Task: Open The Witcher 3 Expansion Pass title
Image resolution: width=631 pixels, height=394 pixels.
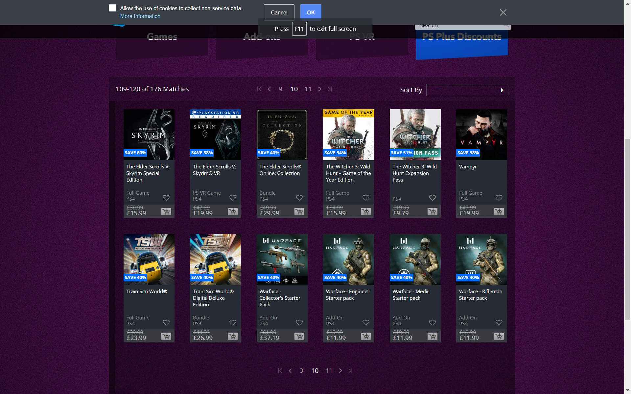Action: pos(414,173)
